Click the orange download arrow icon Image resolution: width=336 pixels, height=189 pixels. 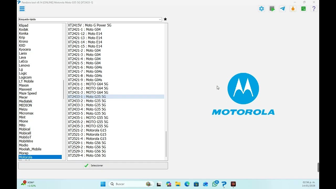[293, 9]
